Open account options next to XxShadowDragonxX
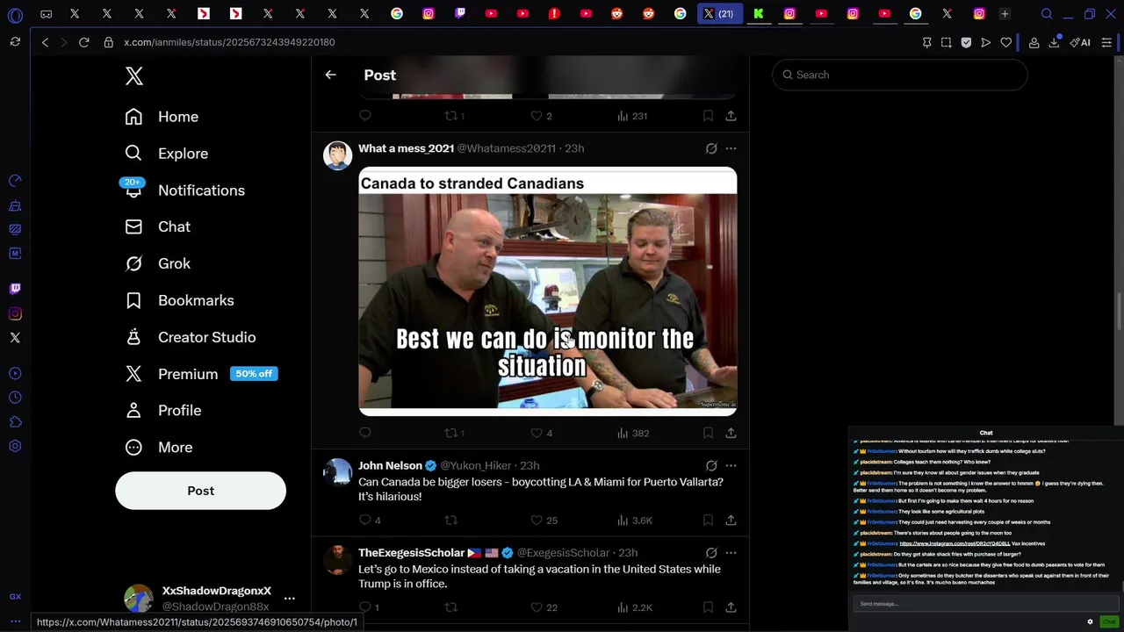 click(290, 599)
